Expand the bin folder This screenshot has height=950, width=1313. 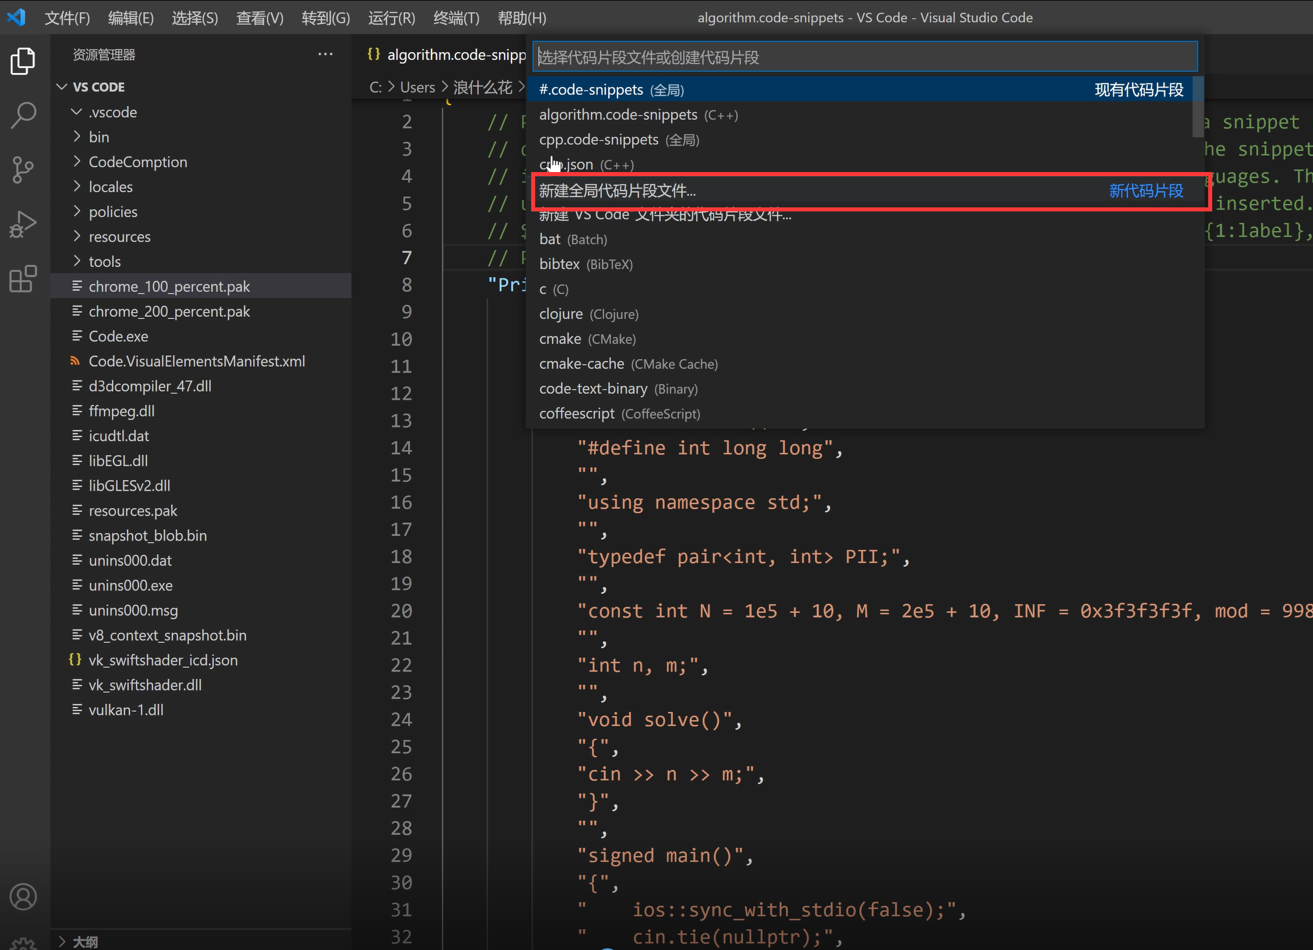coord(201,137)
